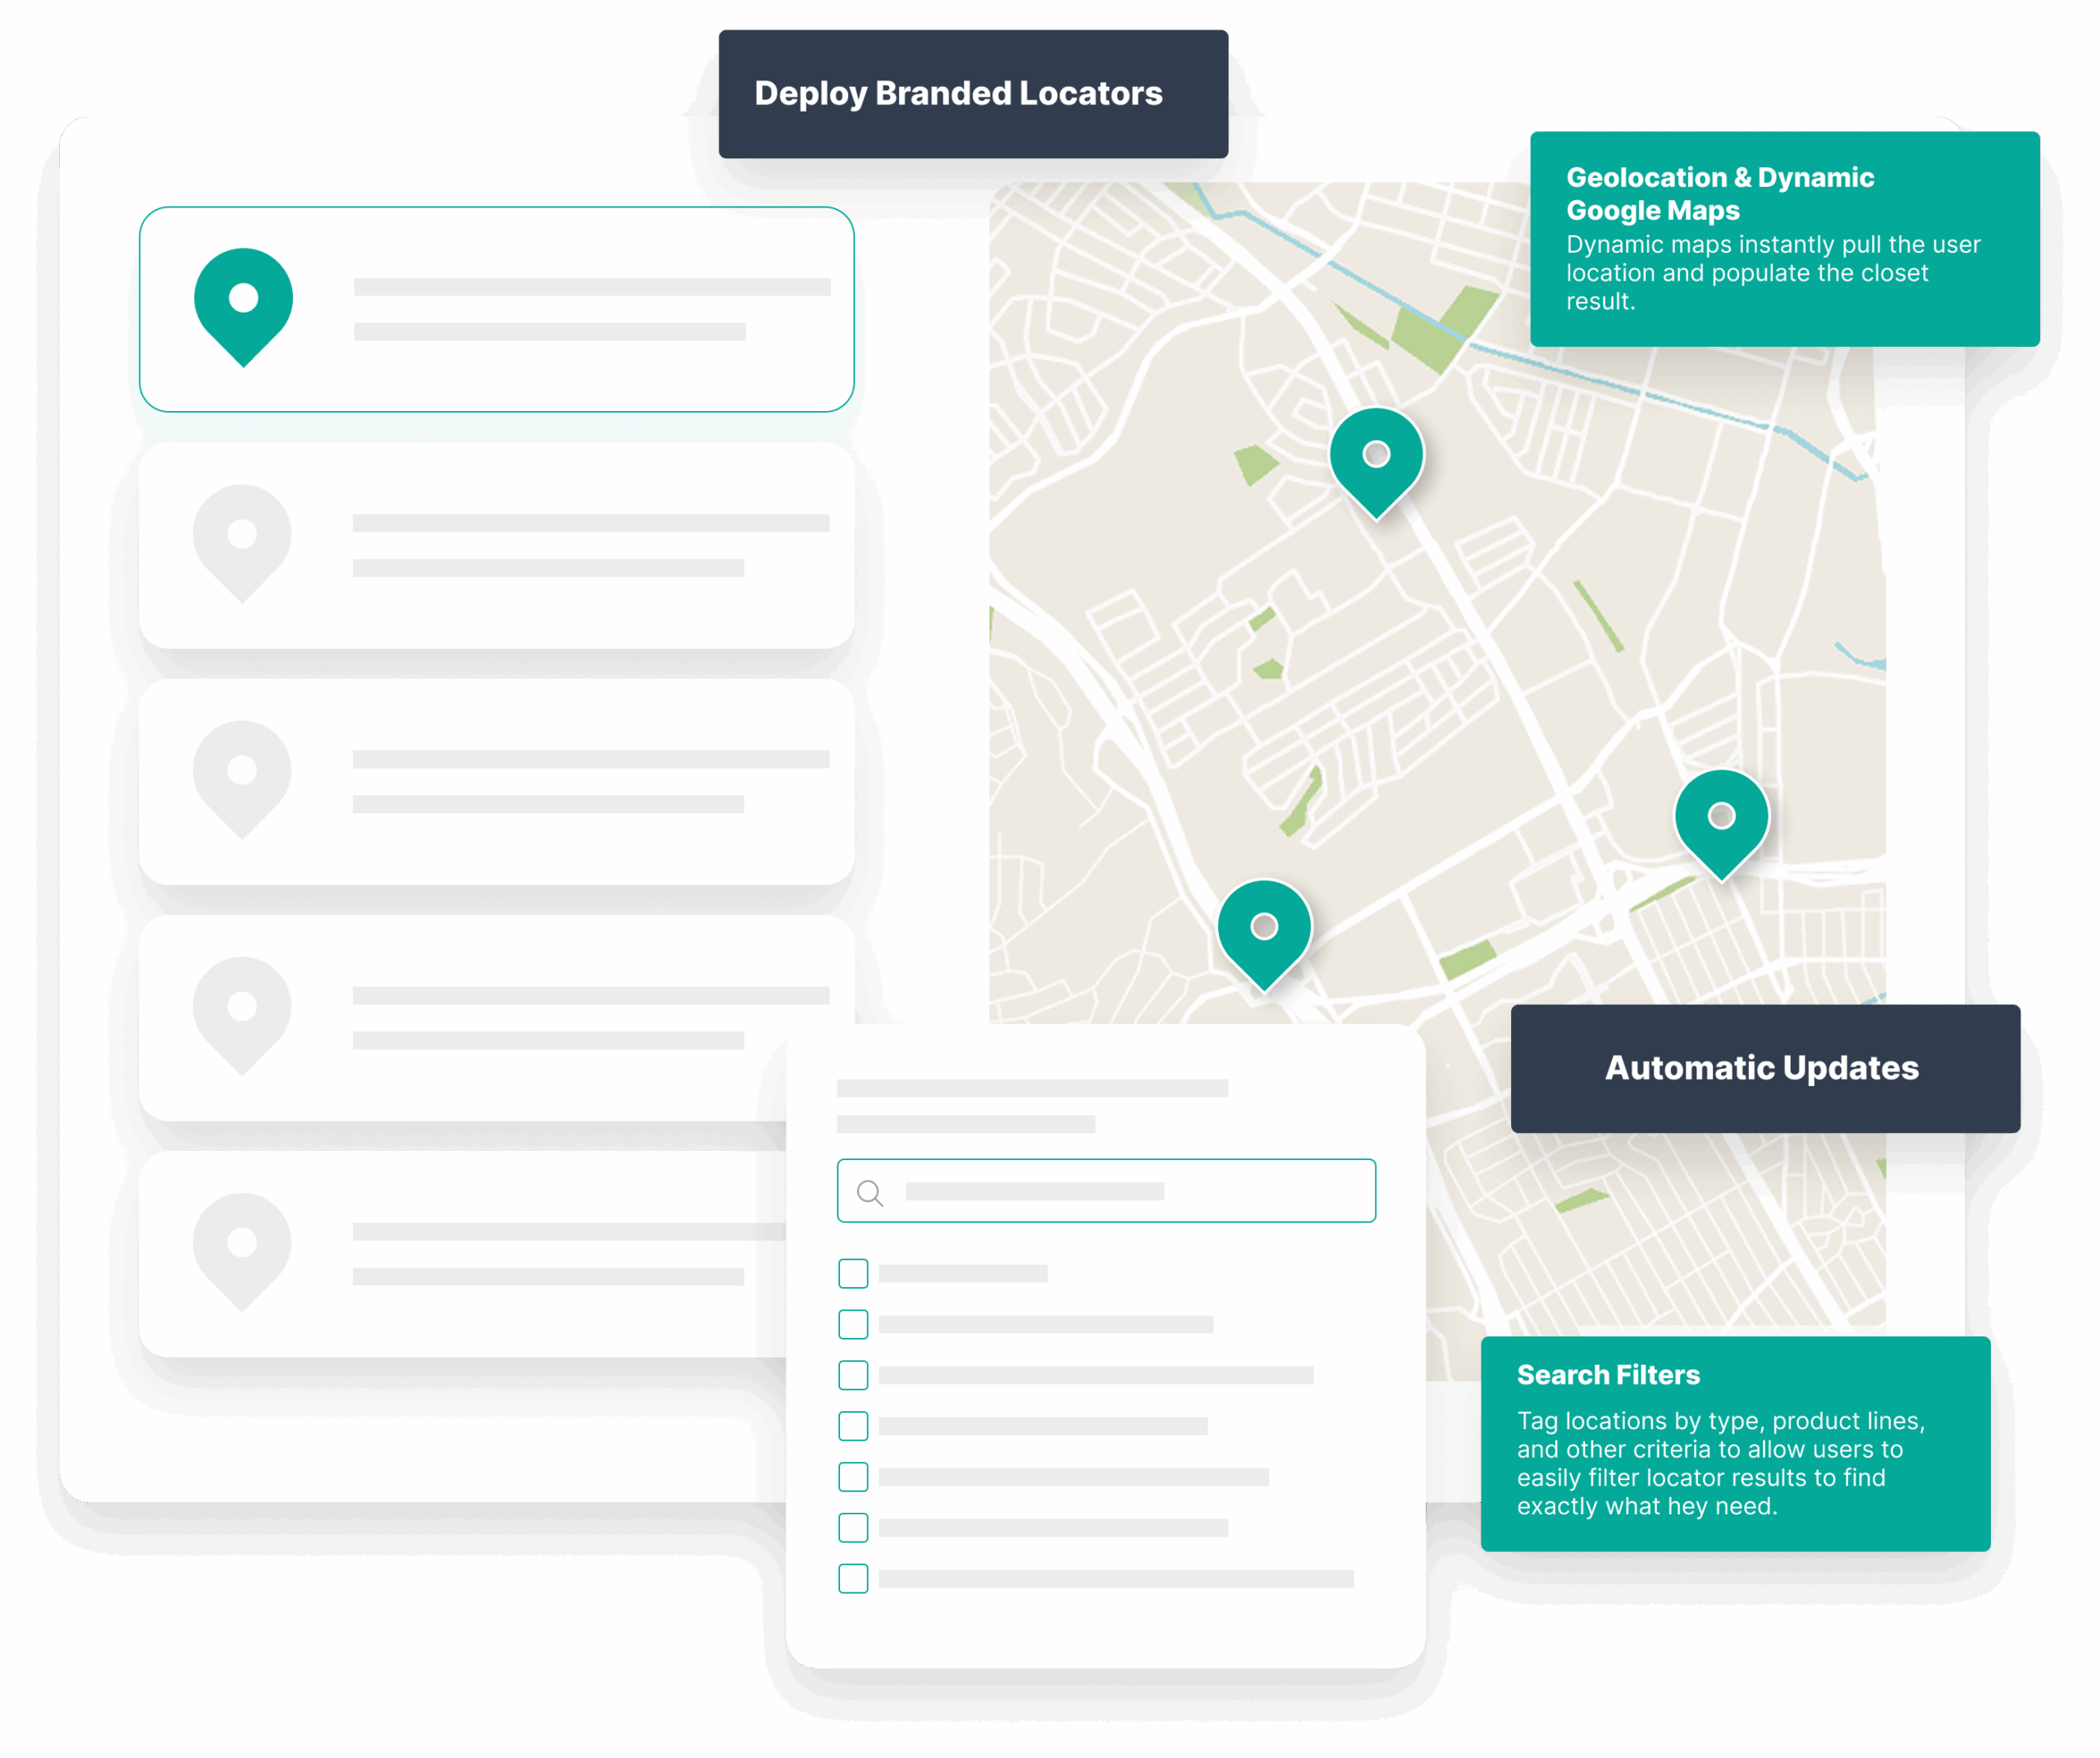The image size is (2100, 1758).
Task: Click gray pin in third list card
Action: click(242, 776)
